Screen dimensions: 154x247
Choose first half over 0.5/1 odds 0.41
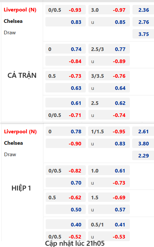[x=109, y=224]
